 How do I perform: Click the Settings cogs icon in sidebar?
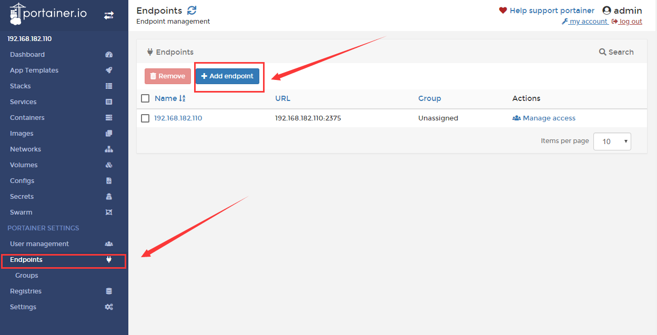[109, 307]
